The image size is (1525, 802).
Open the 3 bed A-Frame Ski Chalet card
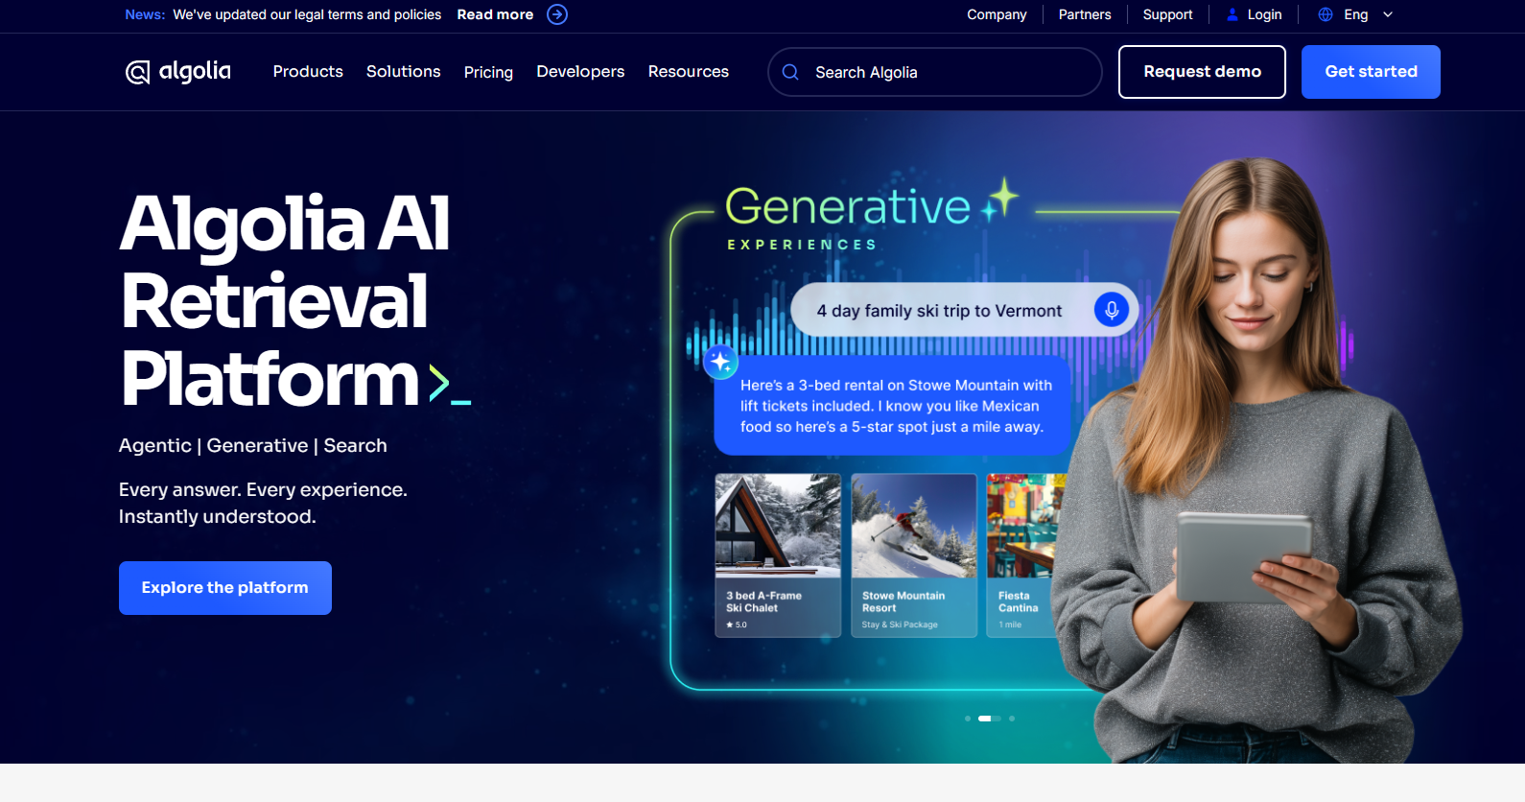coord(778,555)
